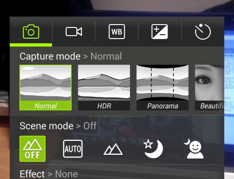Click the Panorama label text
Screen dimensions: 234x179
162,106
